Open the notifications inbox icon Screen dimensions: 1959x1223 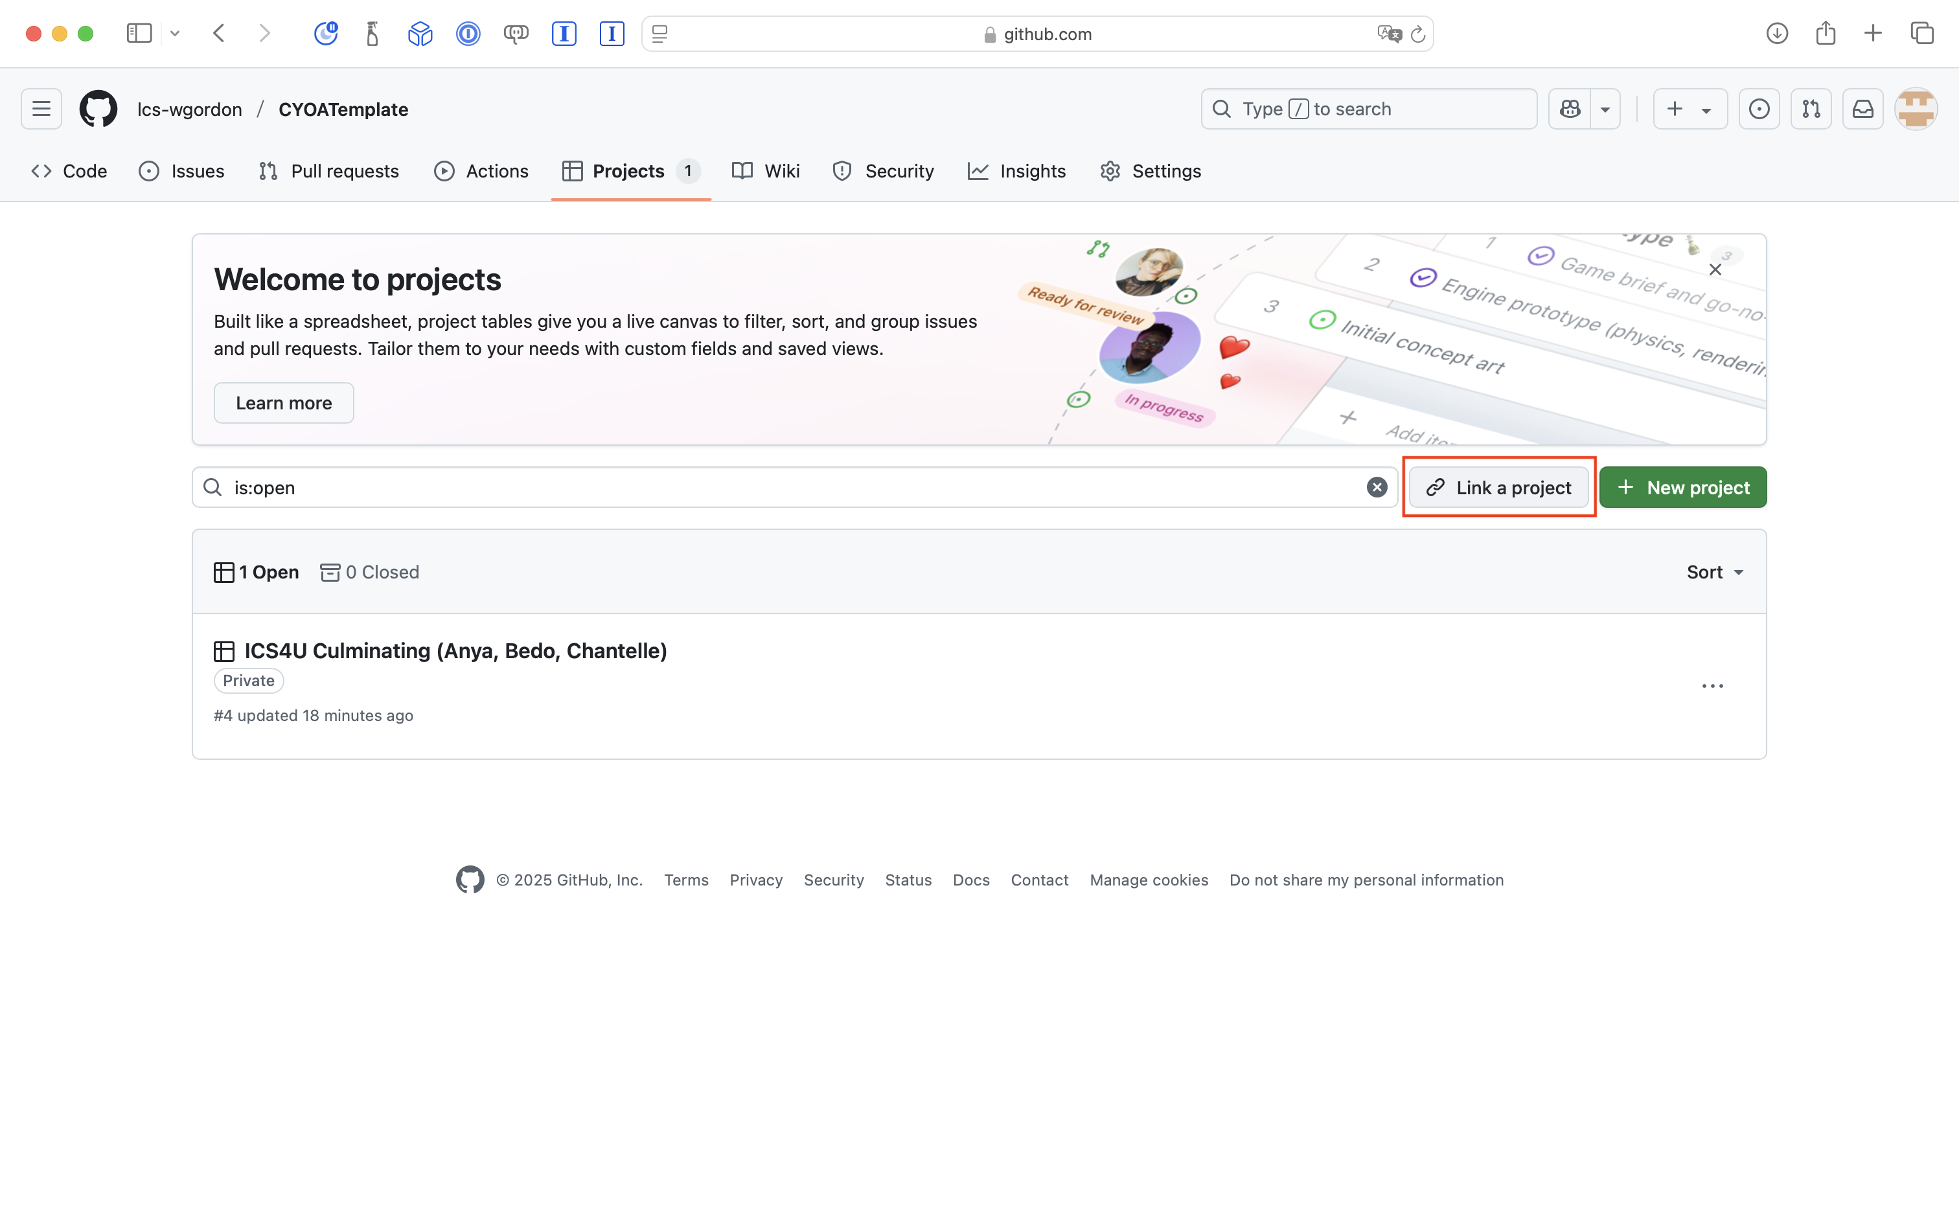[1862, 109]
